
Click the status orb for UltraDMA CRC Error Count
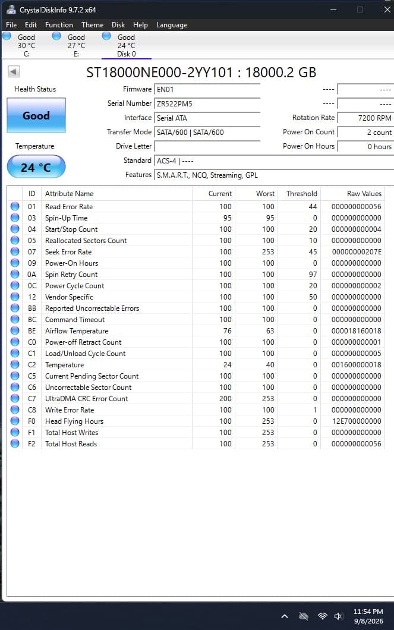15,398
